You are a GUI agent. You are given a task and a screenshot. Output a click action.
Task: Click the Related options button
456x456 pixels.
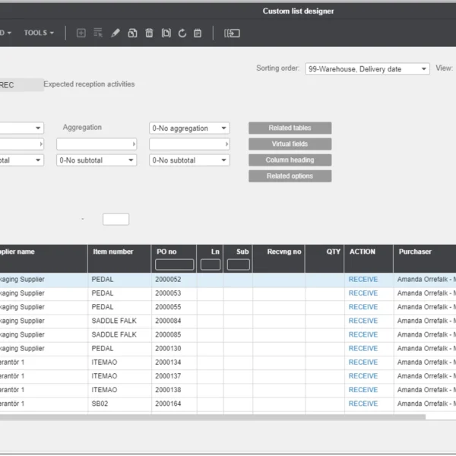pos(290,176)
